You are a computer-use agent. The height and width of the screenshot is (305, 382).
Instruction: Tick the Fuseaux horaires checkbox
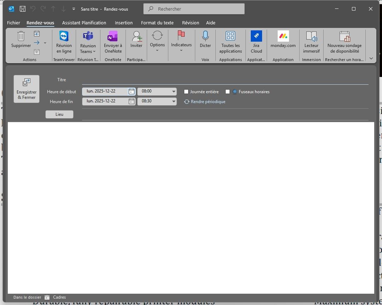[227, 92]
